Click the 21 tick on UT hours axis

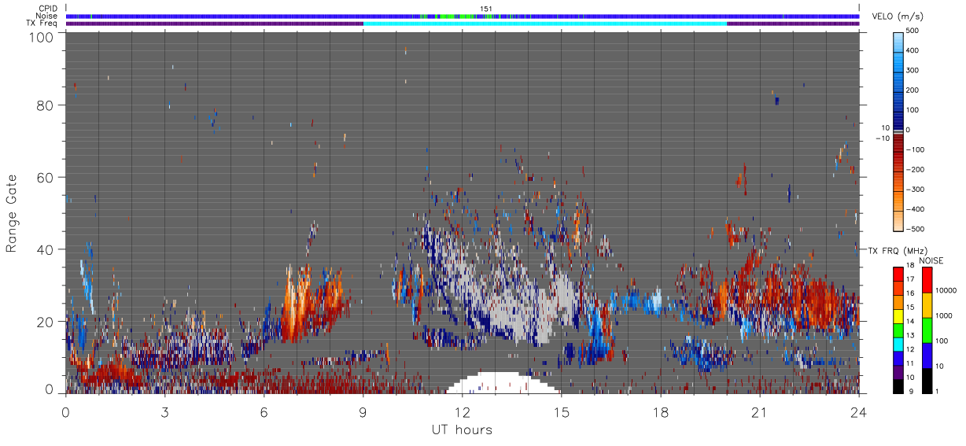pos(760,412)
